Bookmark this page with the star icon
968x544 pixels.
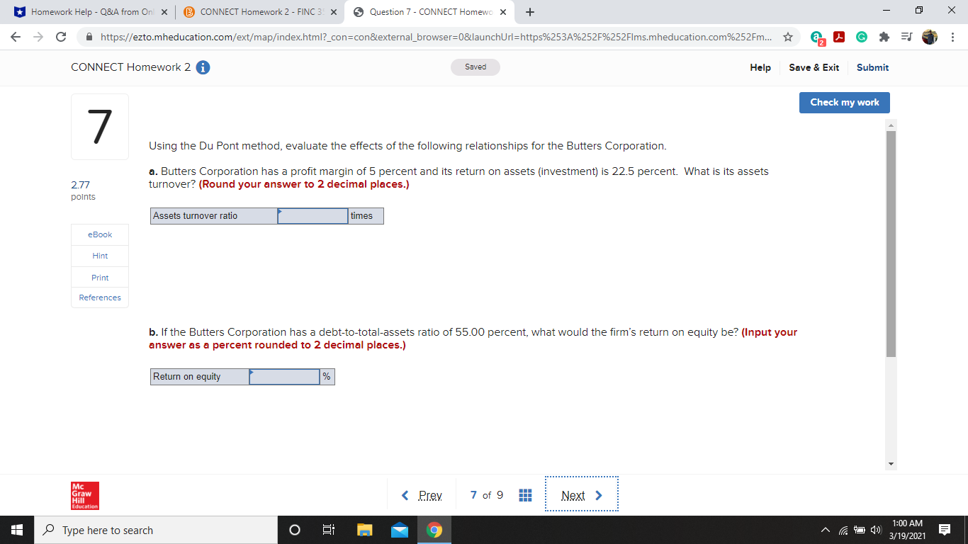787,37
